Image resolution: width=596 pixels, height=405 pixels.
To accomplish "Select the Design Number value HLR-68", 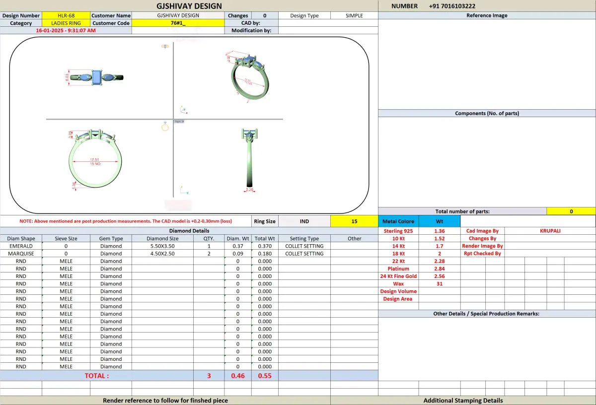I will pyautogui.click(x=66, y=15).
